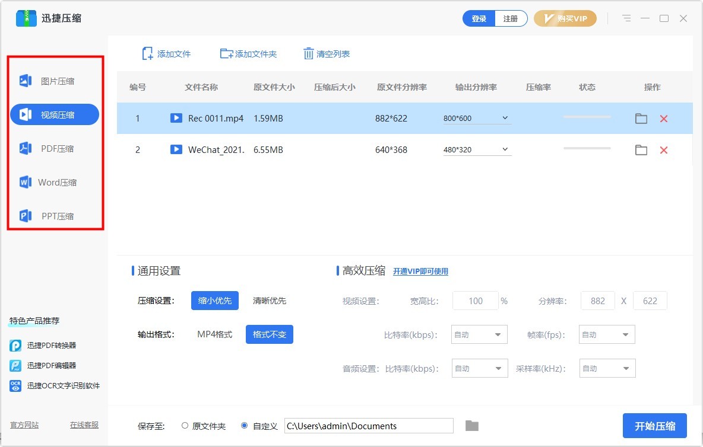Open the 帧率 frame rate dropdown
Screen dimensions: 703x447
(606, 334)
